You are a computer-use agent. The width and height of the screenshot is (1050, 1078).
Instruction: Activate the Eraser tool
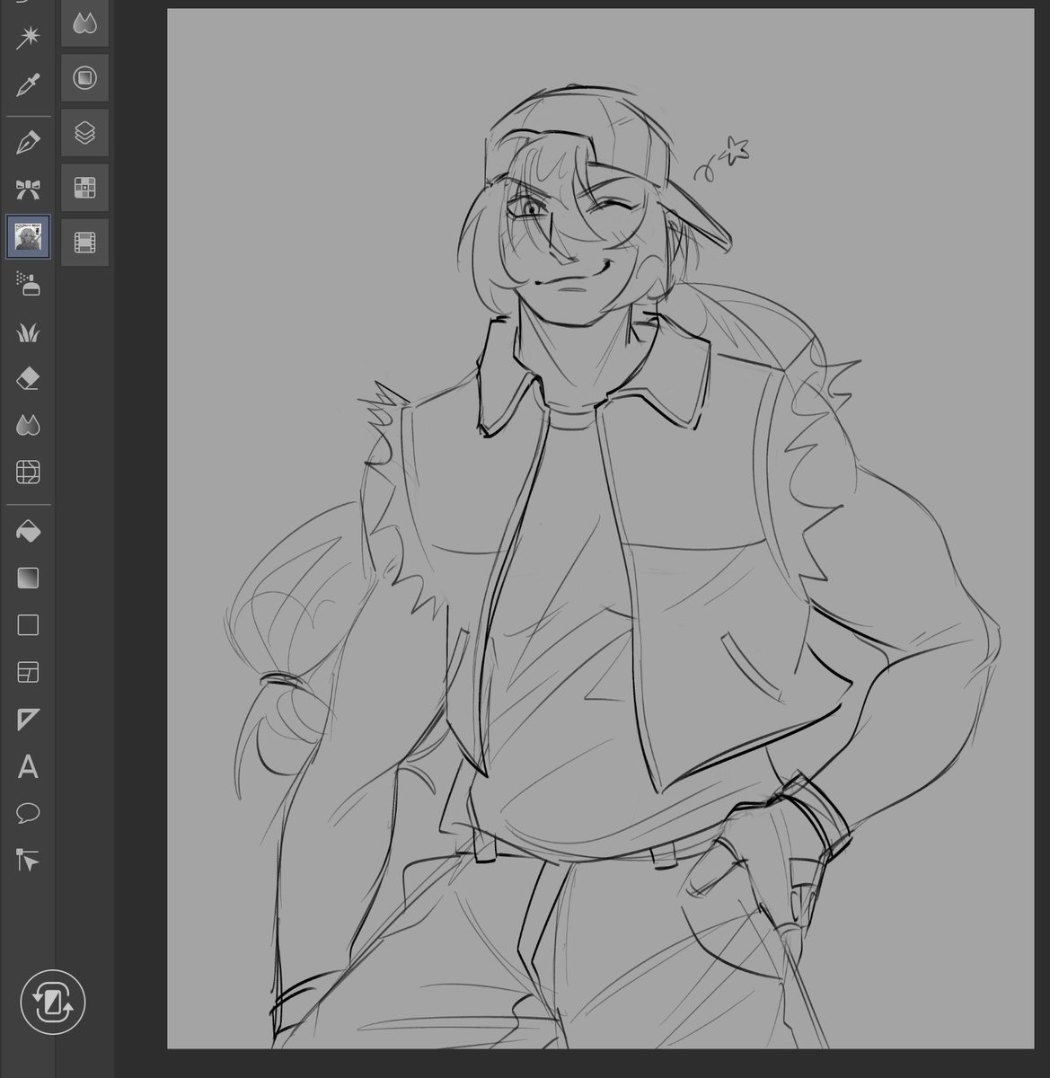click(28, 379)
